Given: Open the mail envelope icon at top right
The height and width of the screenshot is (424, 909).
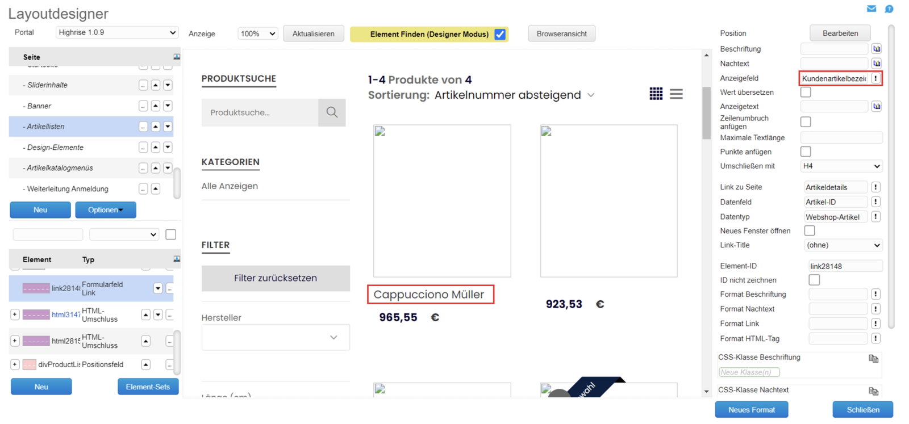Looking at the screenshot, I should click(871, 9).
